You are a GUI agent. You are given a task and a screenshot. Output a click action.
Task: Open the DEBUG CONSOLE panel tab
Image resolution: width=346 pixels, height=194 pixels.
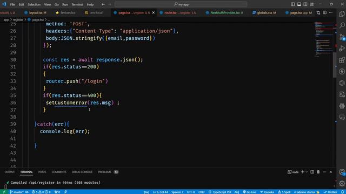[82, 172]
